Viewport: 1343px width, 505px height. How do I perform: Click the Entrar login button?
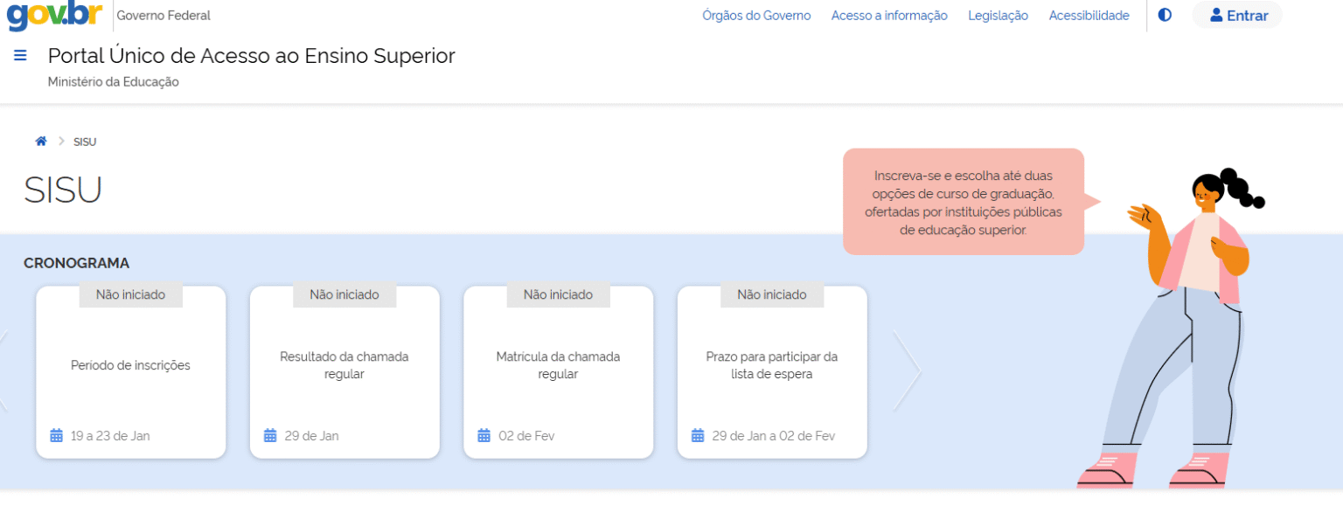1237,15
